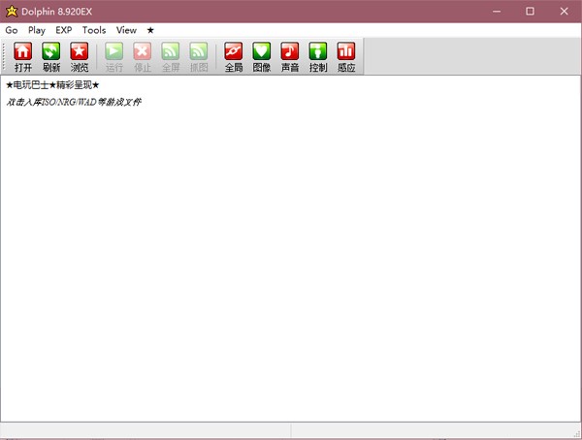Click the 抓图 (Screenshot) toolbar icon
The height and width of the screenshot is (440, 582).
[199, 51]
